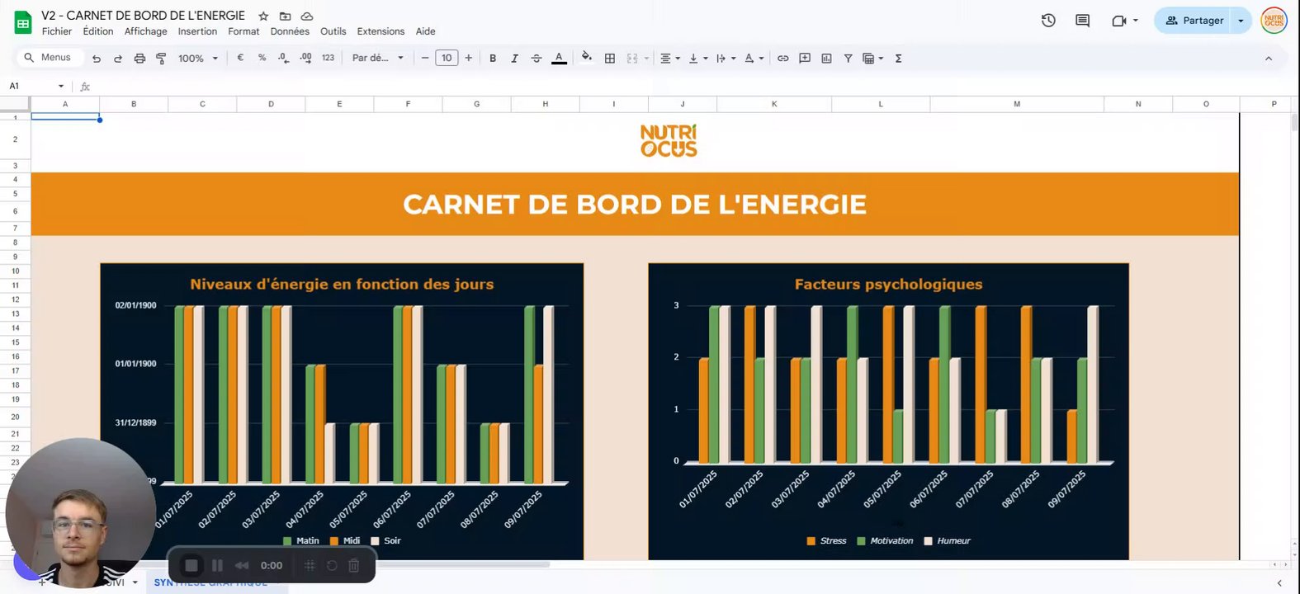Toggle bold formatting
This screenshot has height=594, width=1300.
[x=493, y=59]
